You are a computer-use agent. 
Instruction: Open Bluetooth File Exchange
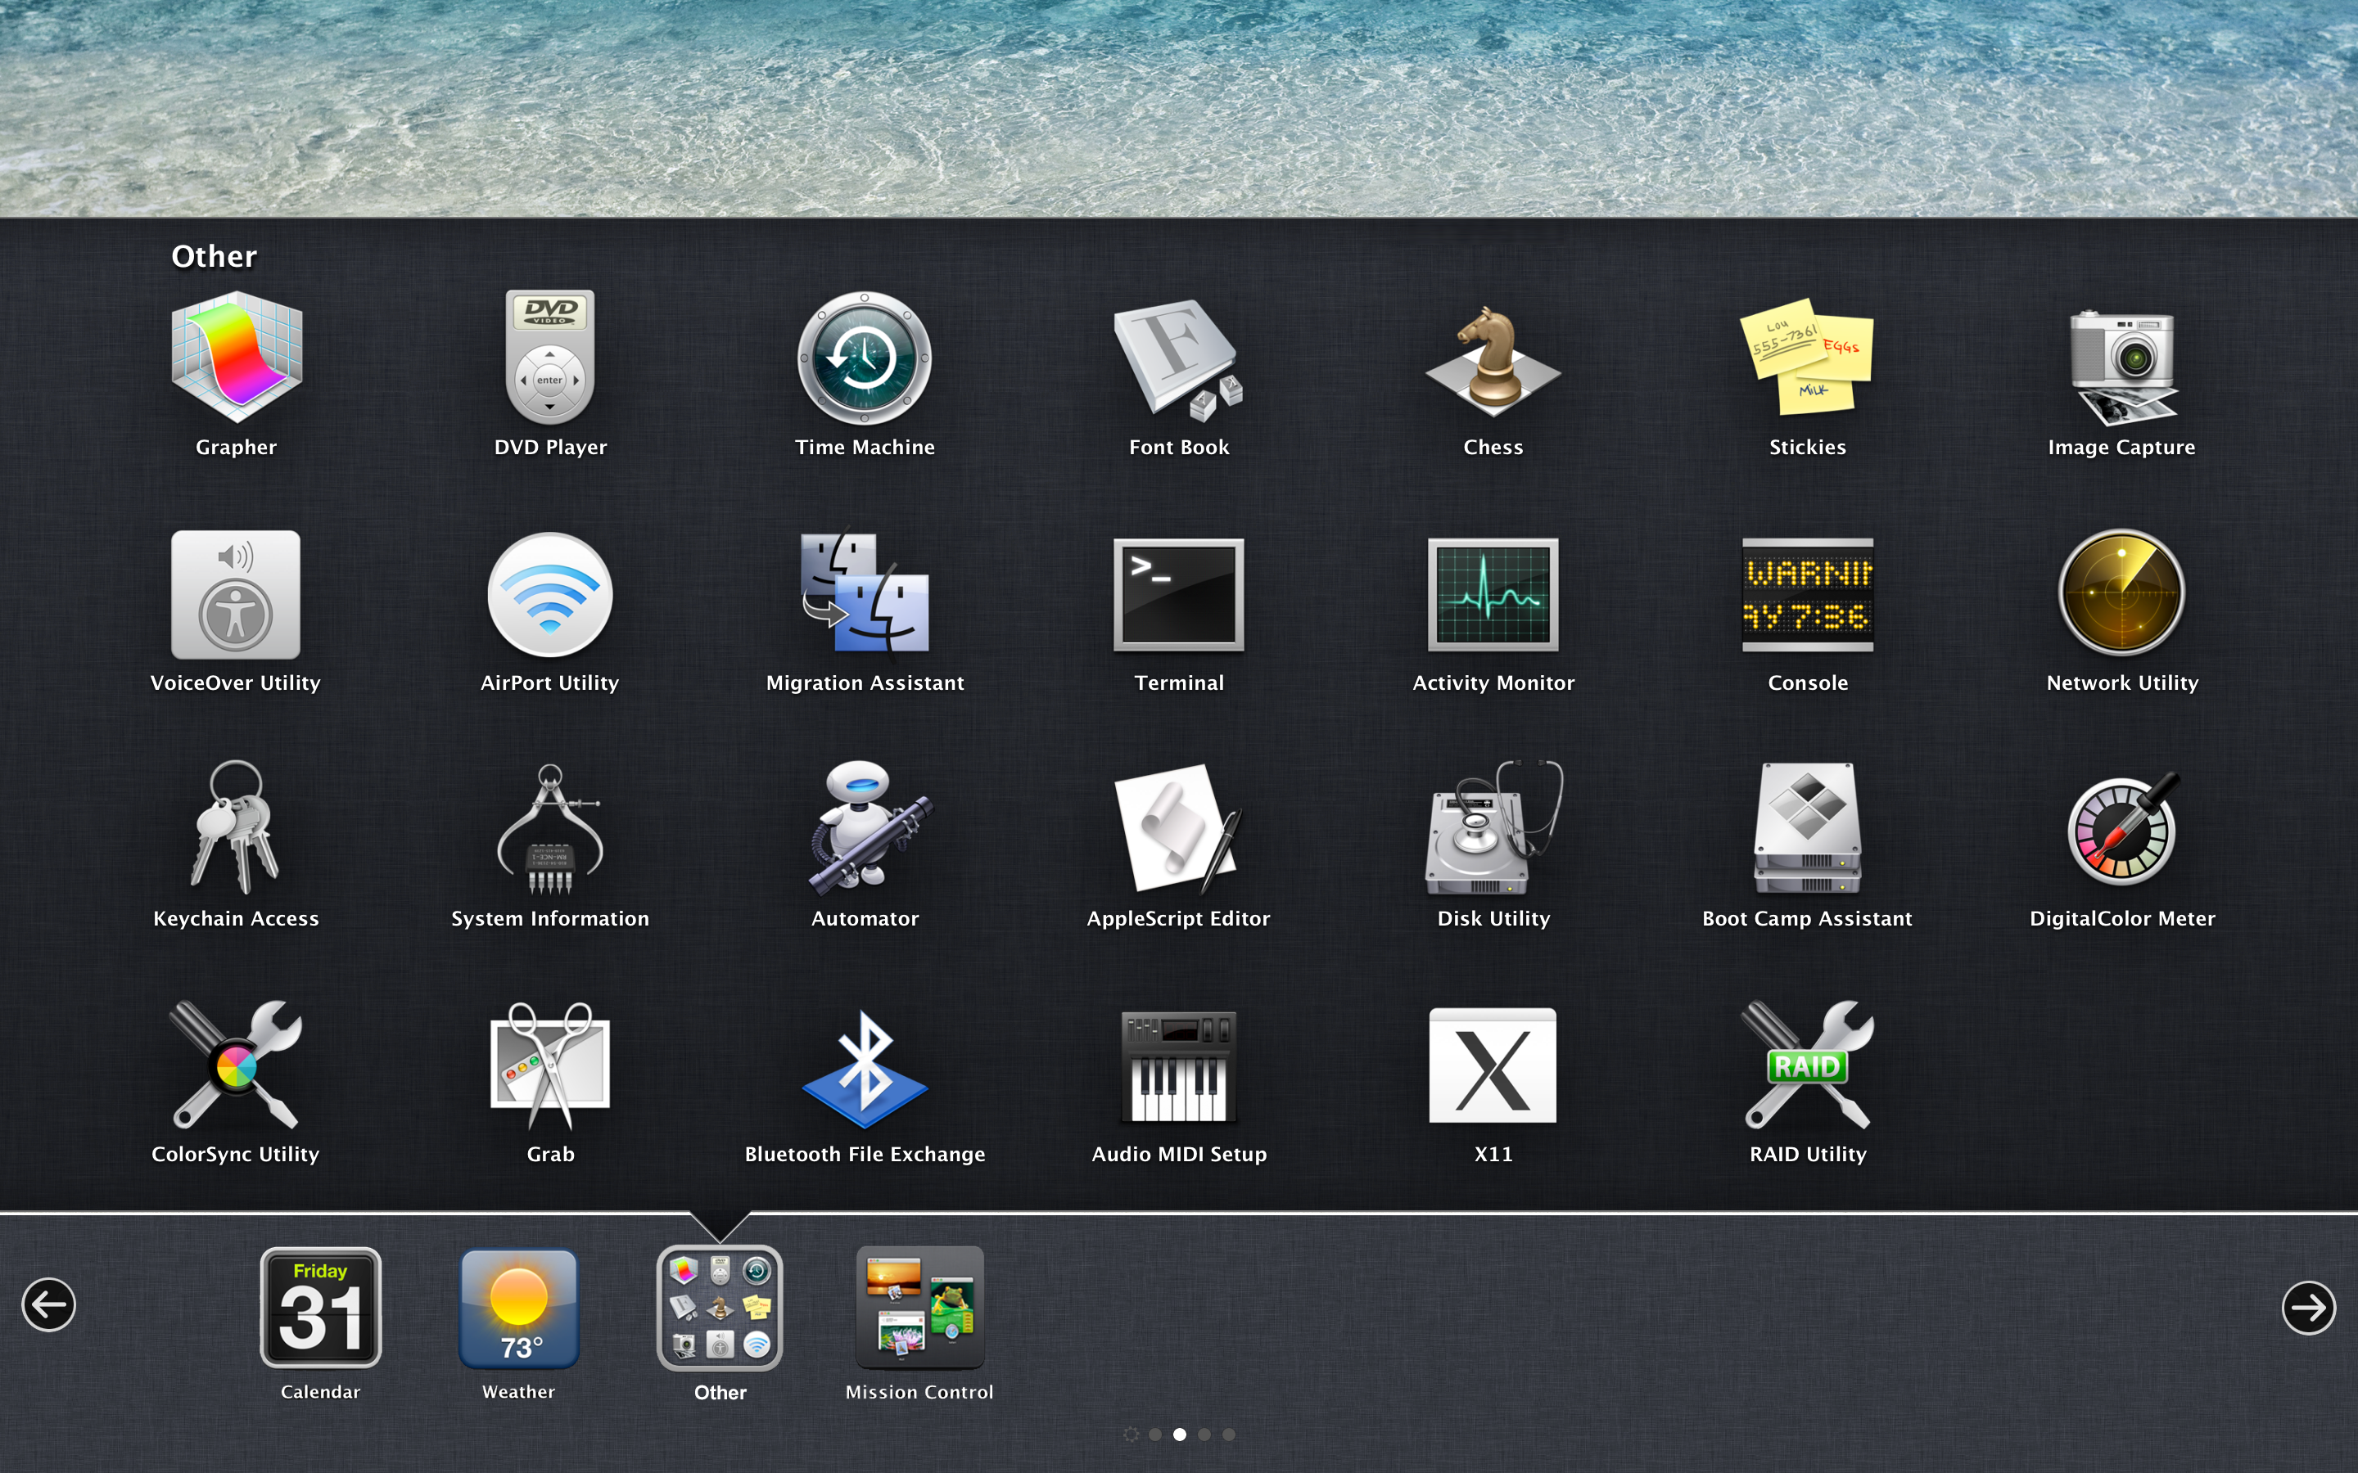pyautogui.click(x=865, y=1067)
